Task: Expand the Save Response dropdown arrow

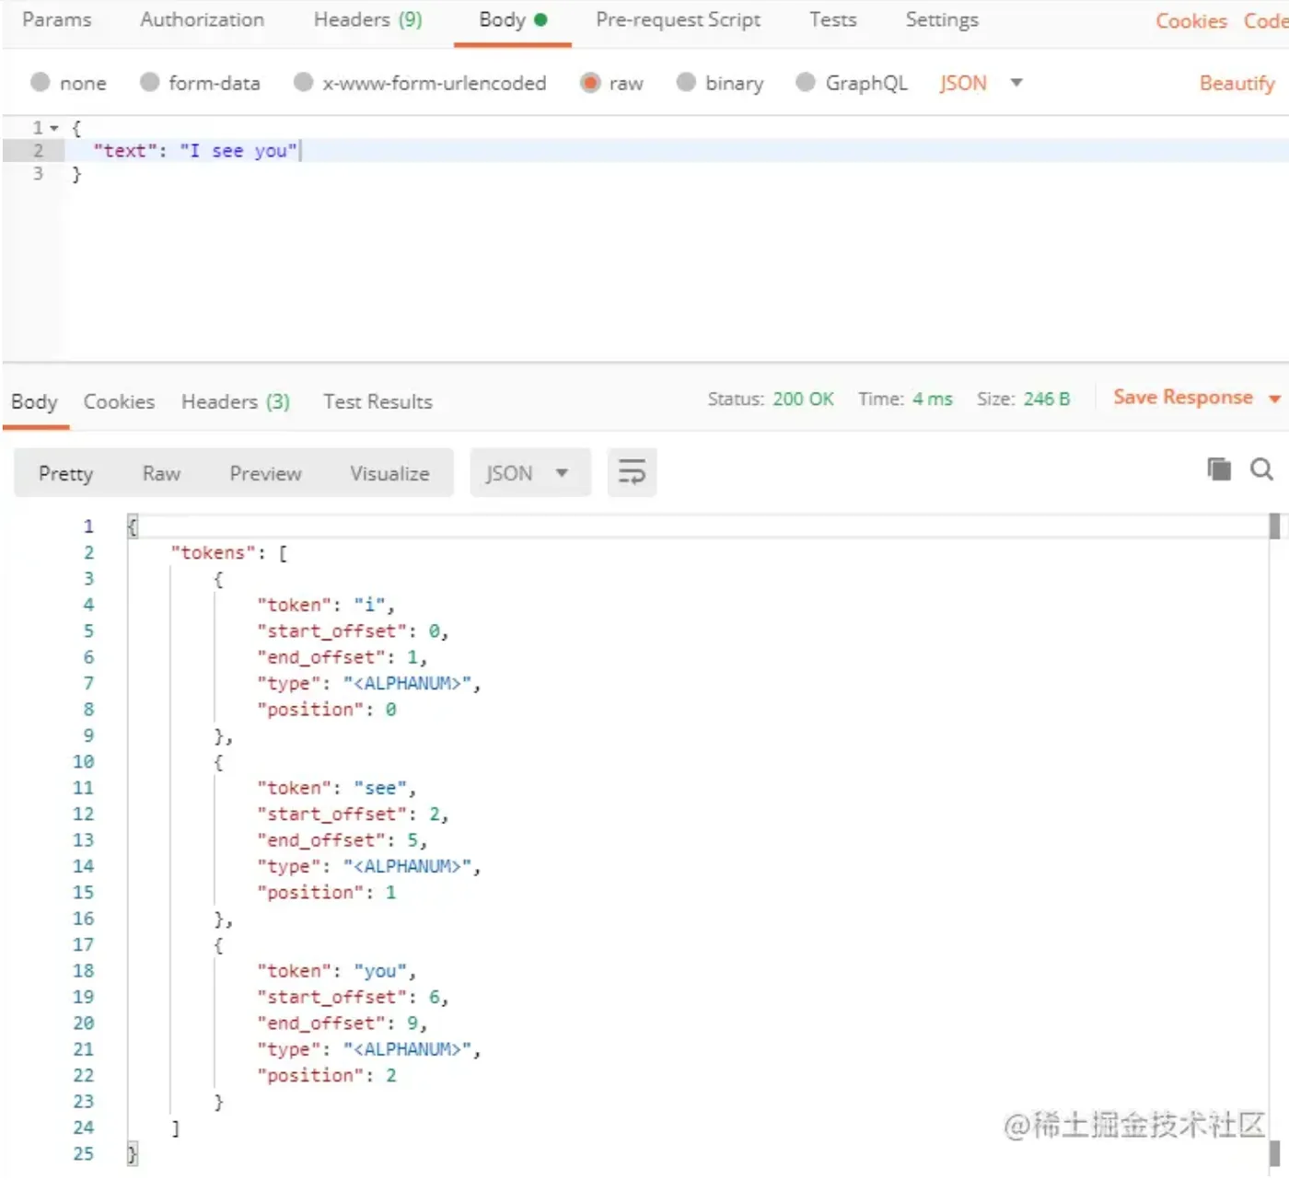Action: (x=1275, y=399)
